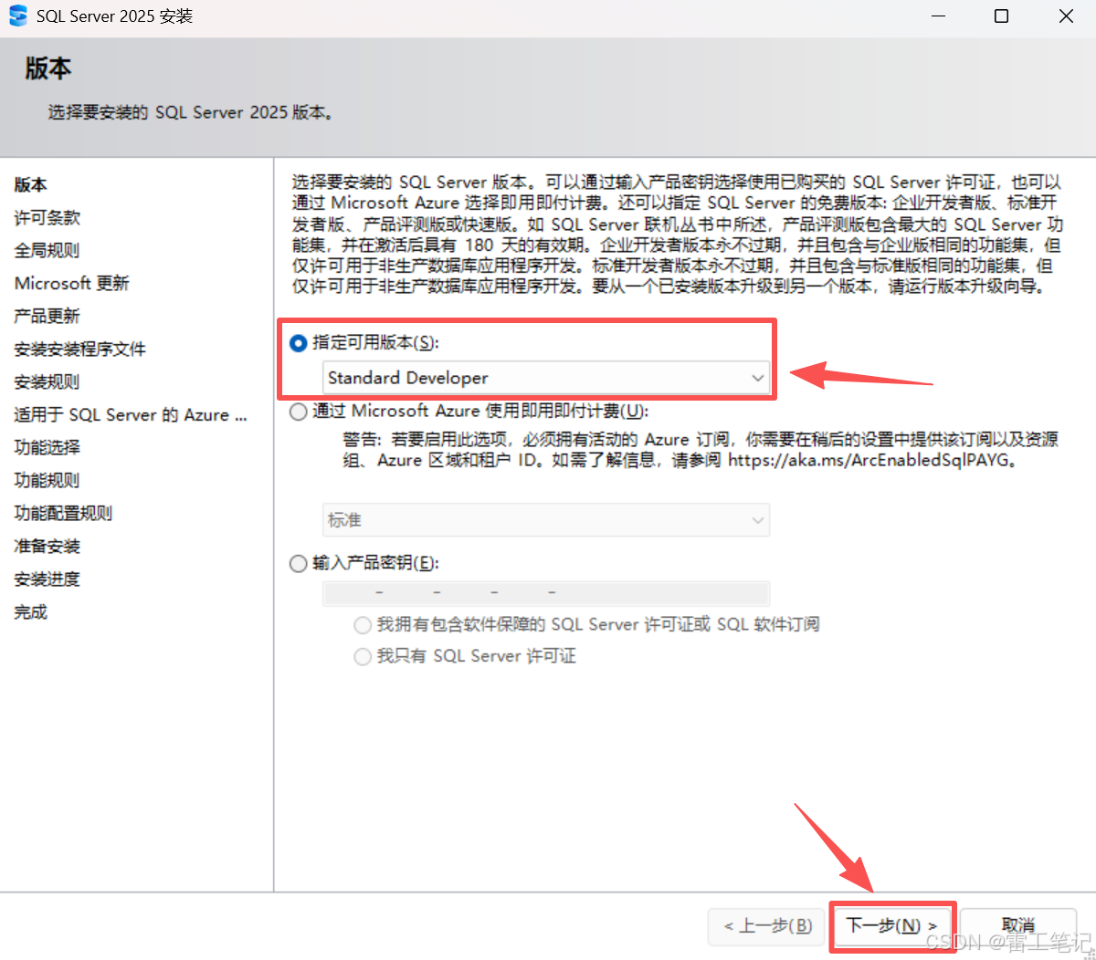The image size is (1096, 960).
Task: Click the 上一步(B) button
Action: 767,926
